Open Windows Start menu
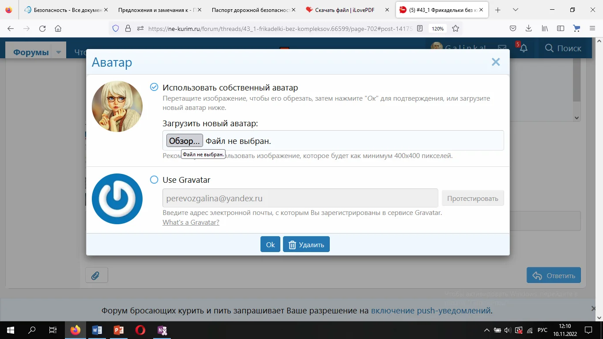Screen dimensions: 603x339 click(x=10, y=330)
